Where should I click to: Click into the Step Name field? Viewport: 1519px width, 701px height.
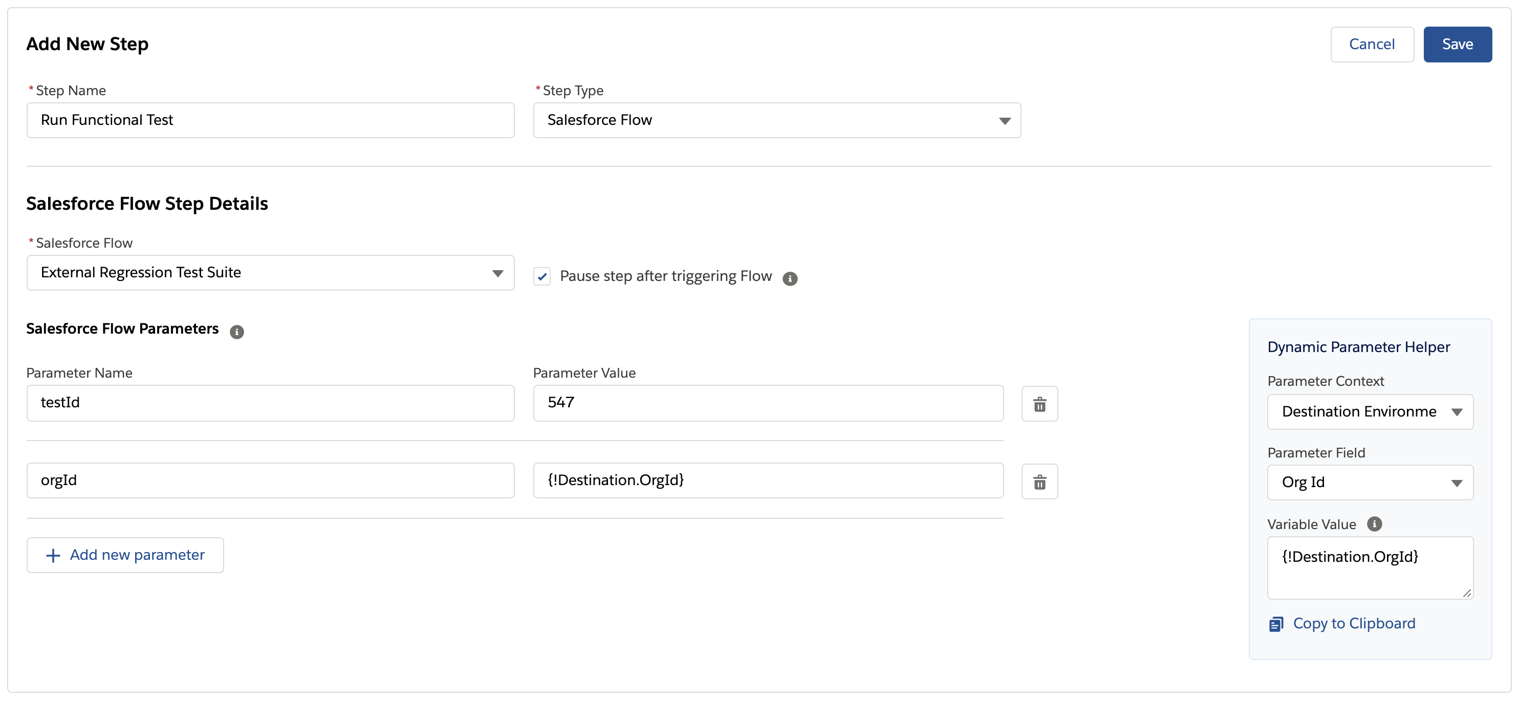[271, 120]
